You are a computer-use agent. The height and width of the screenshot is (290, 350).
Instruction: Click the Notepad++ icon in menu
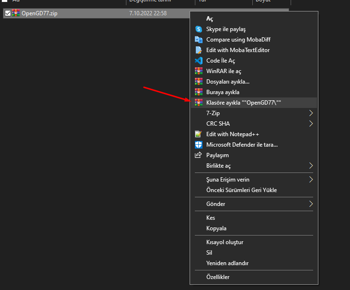(199, 134)
